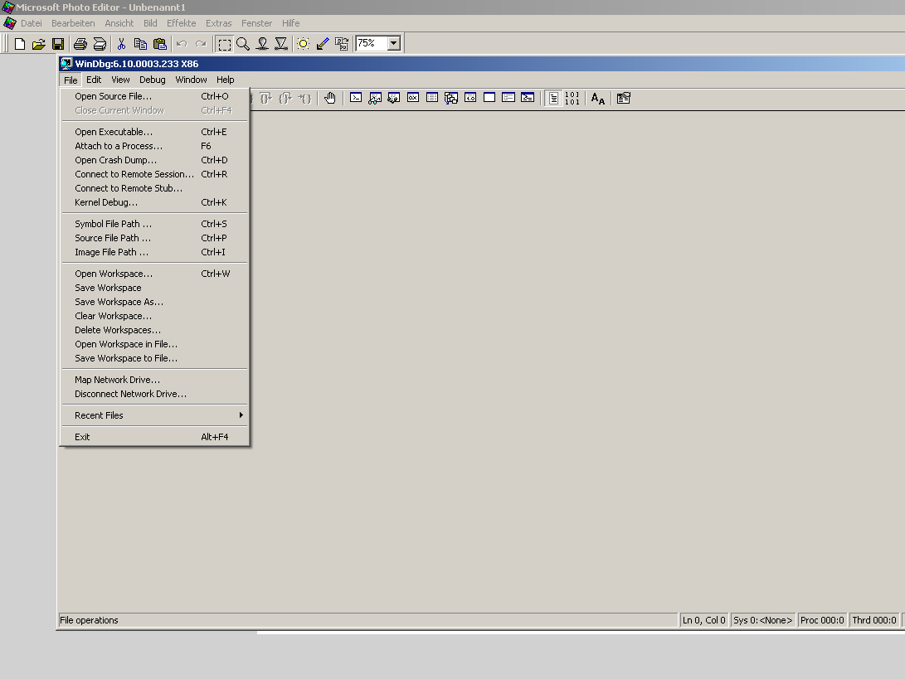
Task: Click the Options icon in WinDbg toolbar
Action: coord(623,98)
